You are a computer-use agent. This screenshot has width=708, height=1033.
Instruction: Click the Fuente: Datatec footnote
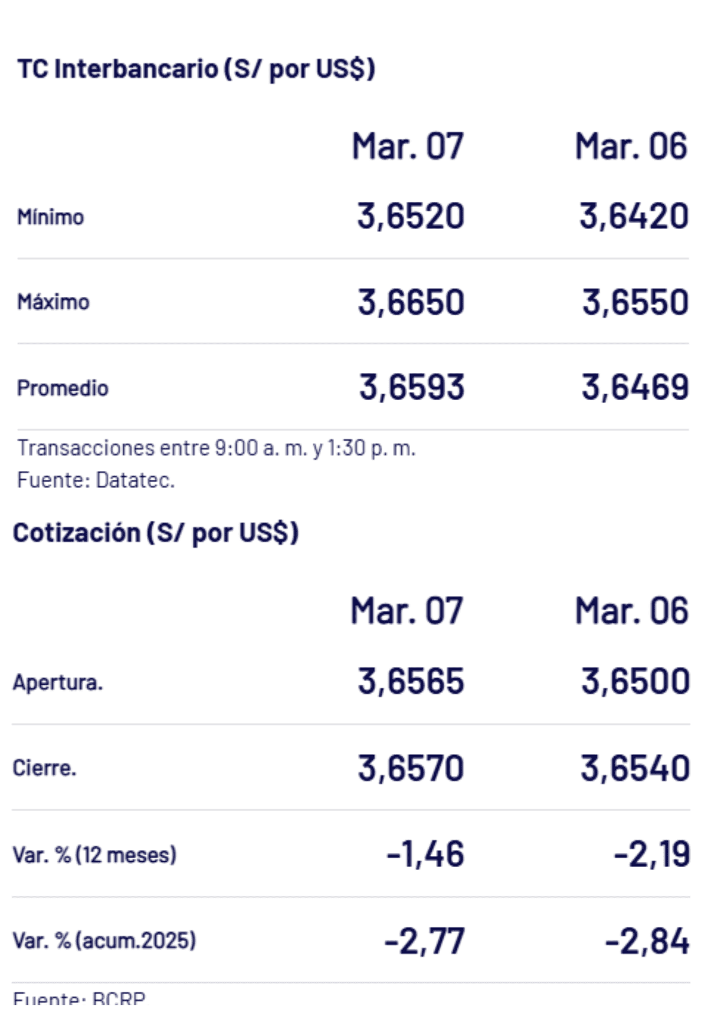coord(96,480)
